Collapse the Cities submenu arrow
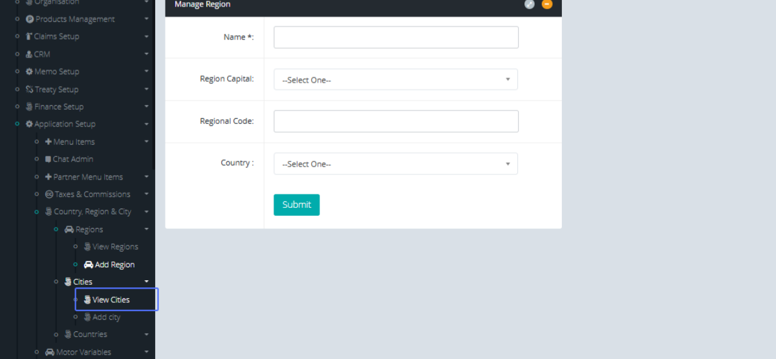 (x=147, y=282)
